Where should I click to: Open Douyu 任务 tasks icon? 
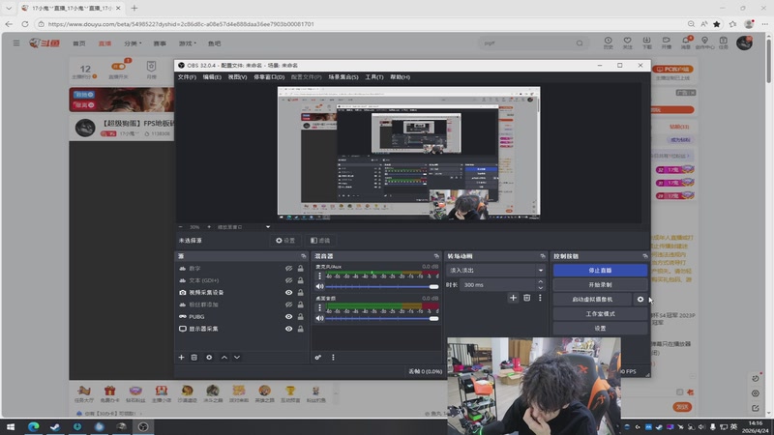pyautogui.click(x=723, y=43)
